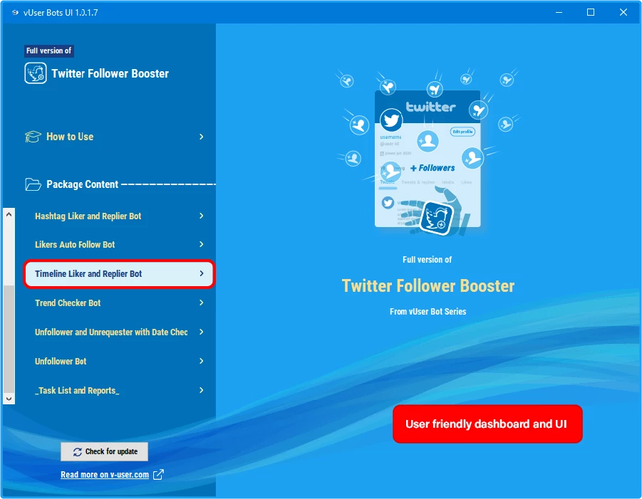Image resolution: width=642 pixels, height=499 pixels.
Task: Click the scrollbar up arrow in package list
Action: 9,214
